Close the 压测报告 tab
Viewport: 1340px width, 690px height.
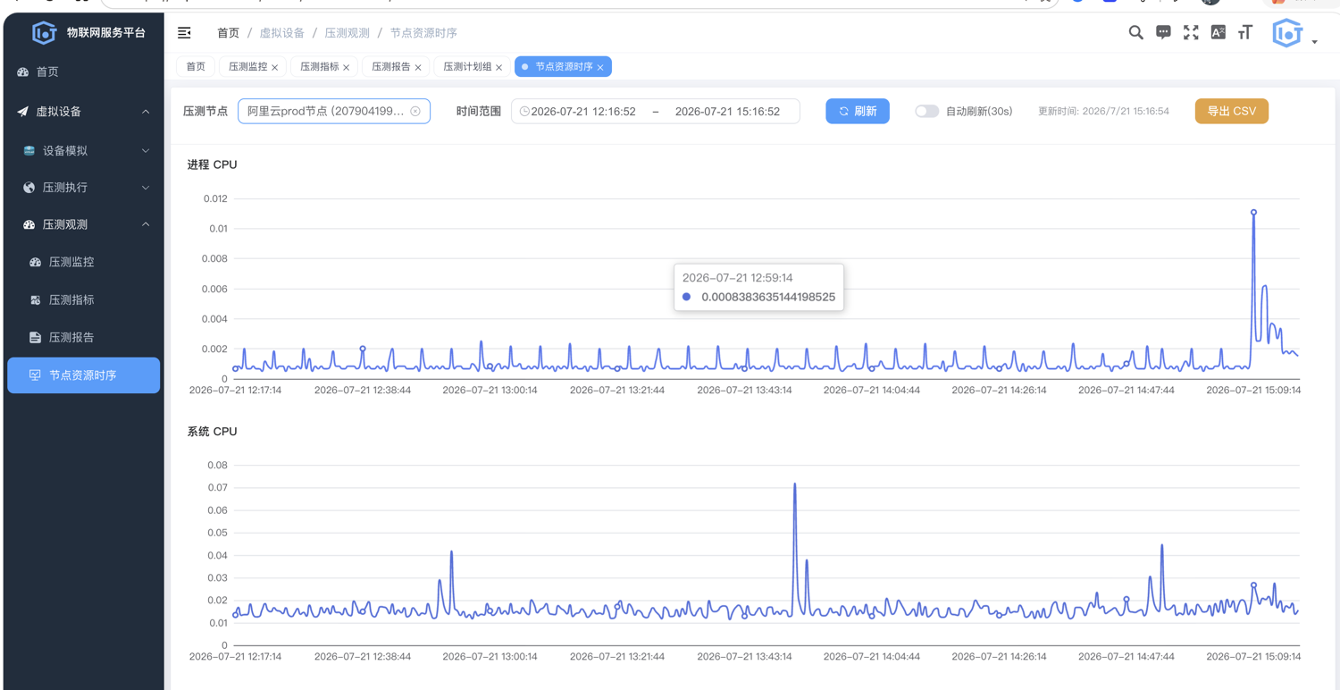418,68
